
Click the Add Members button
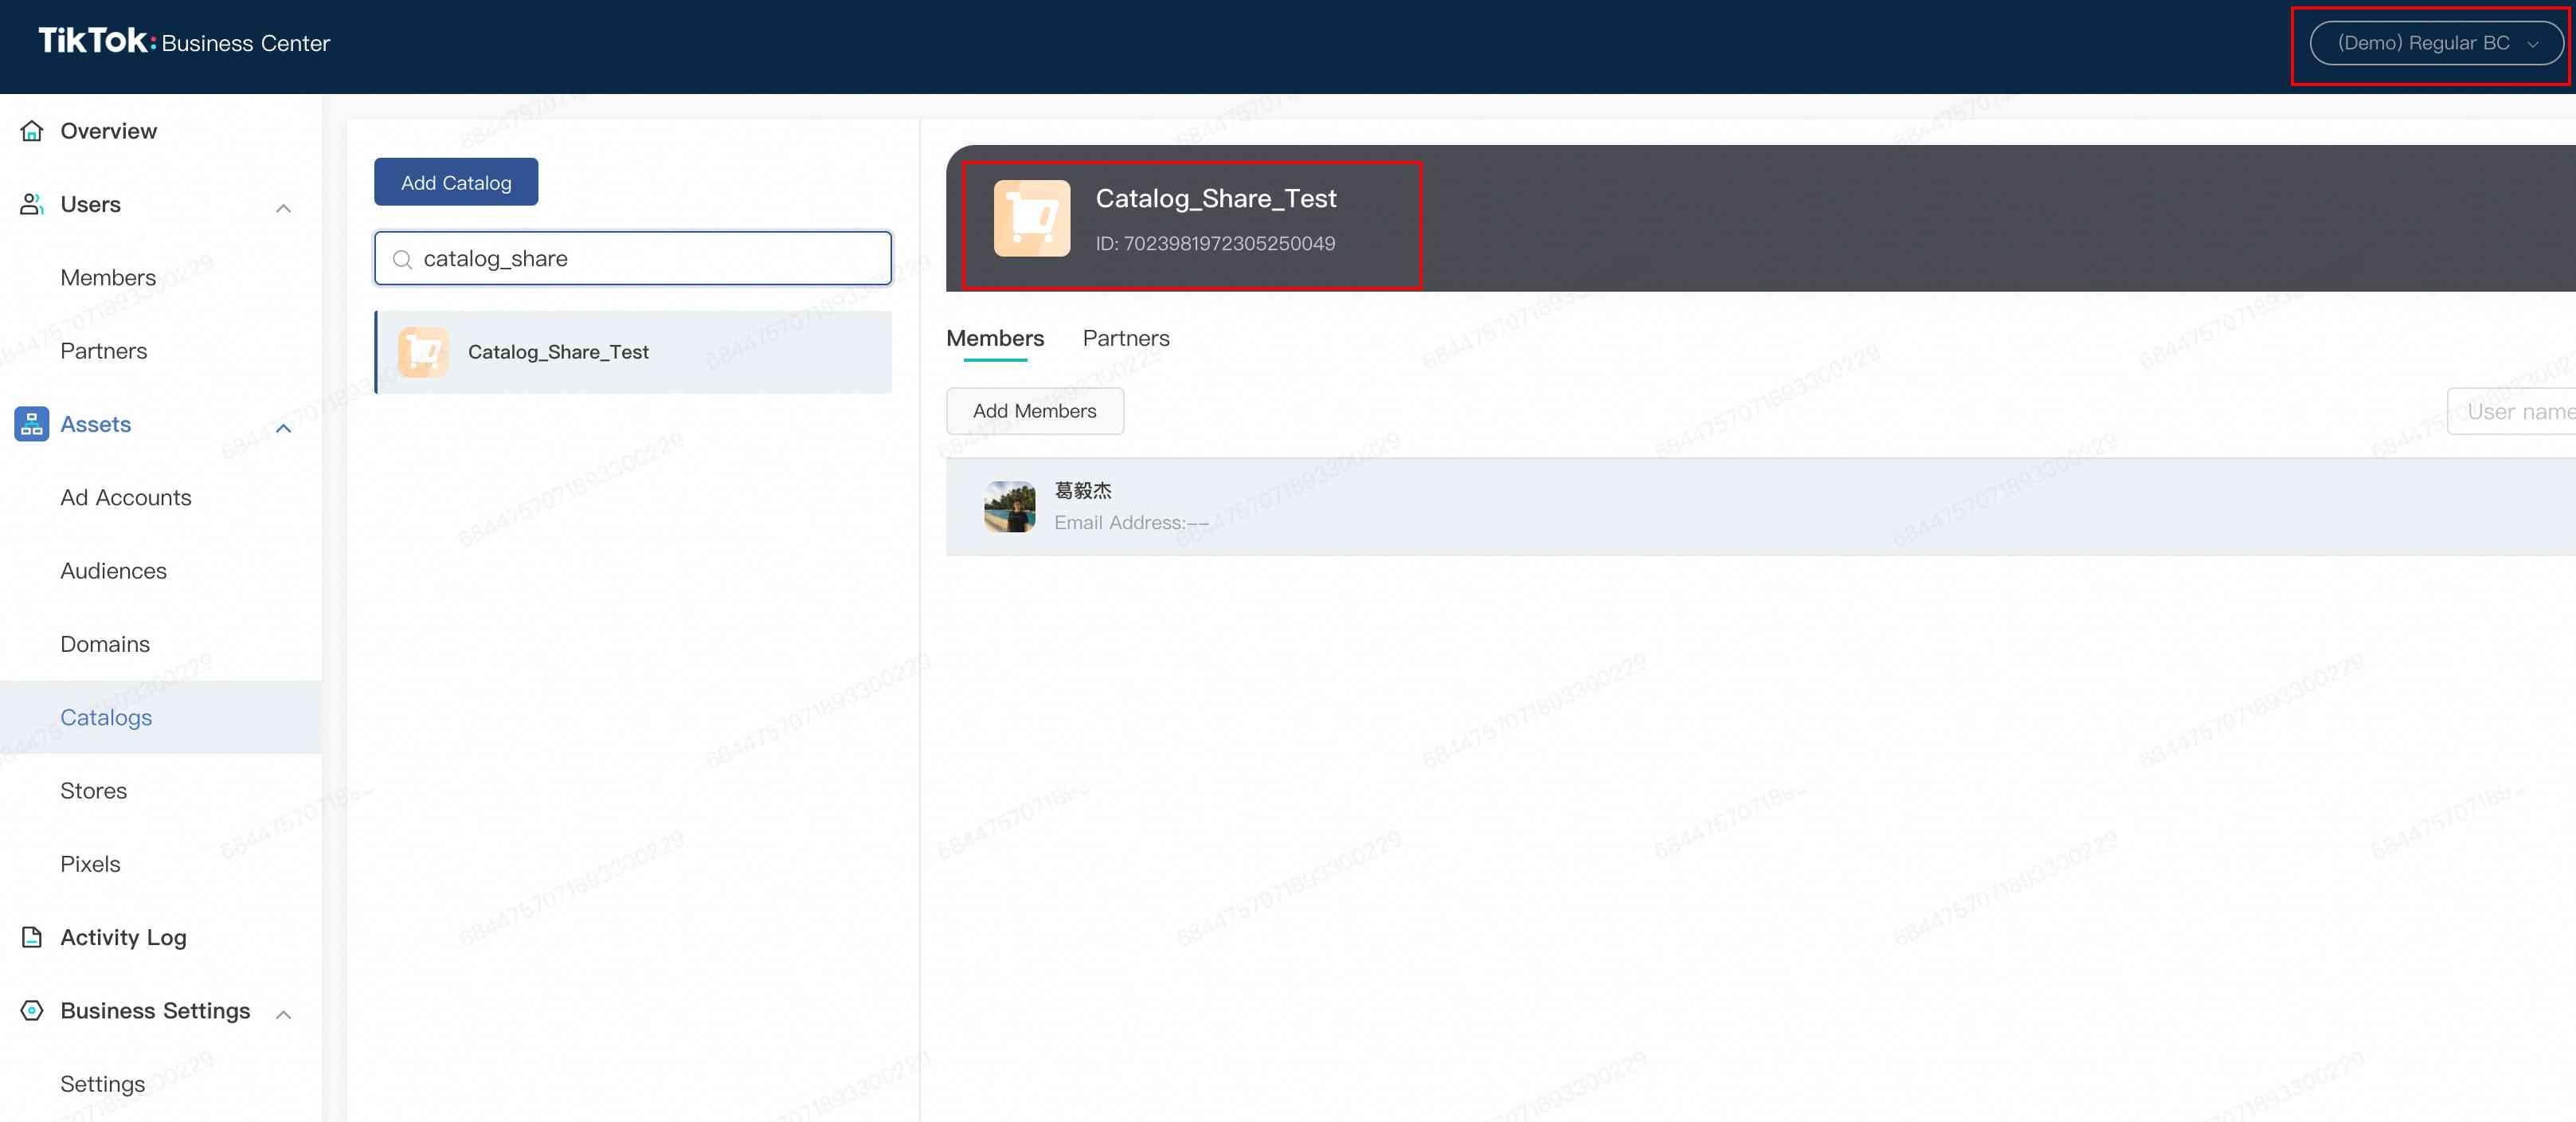(x=1035, y=411)
